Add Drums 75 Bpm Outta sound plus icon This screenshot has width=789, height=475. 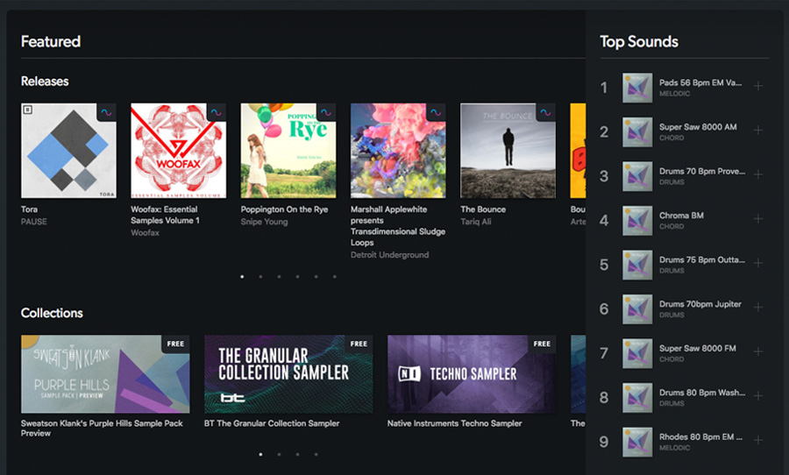click(x=757, y=263)
